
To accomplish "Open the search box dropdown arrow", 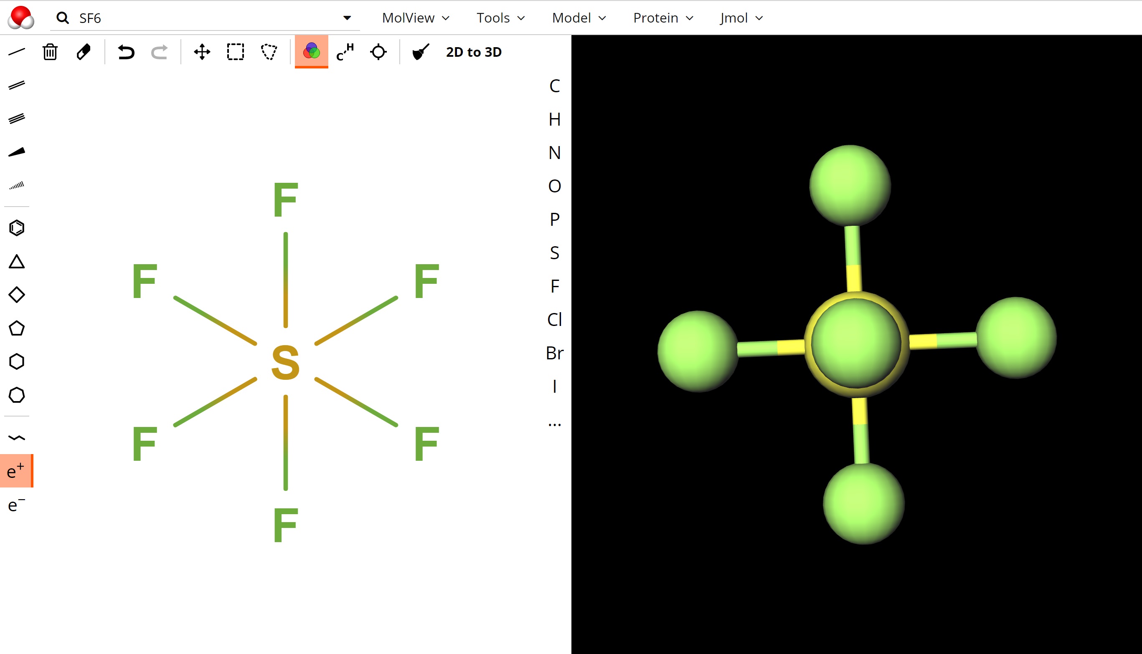I will [347, 18].
